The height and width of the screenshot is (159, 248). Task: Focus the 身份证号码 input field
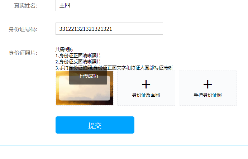[x=109, y=29]
